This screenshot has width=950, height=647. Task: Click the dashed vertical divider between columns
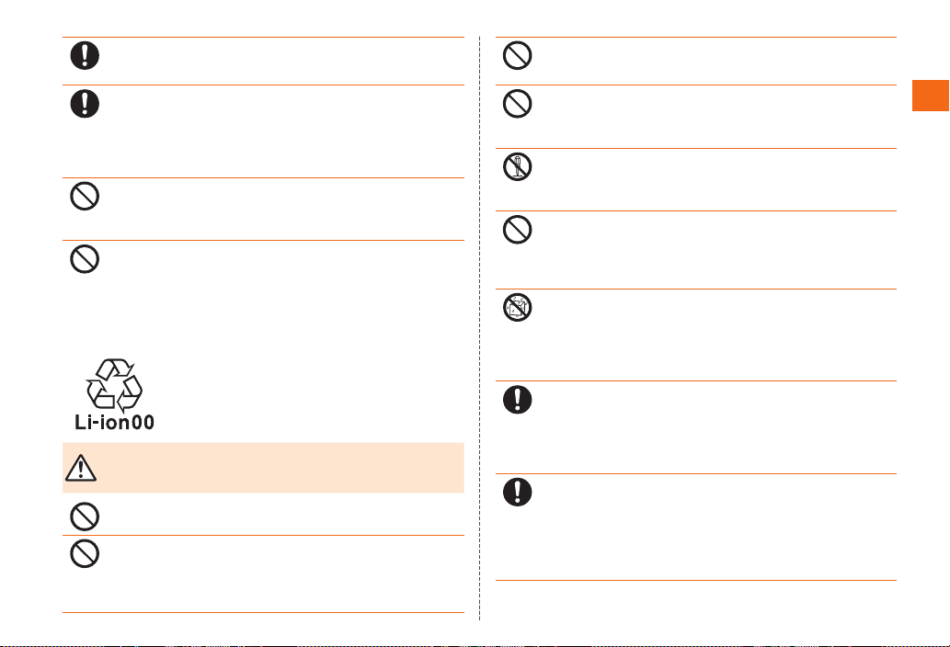click(480, 328)
